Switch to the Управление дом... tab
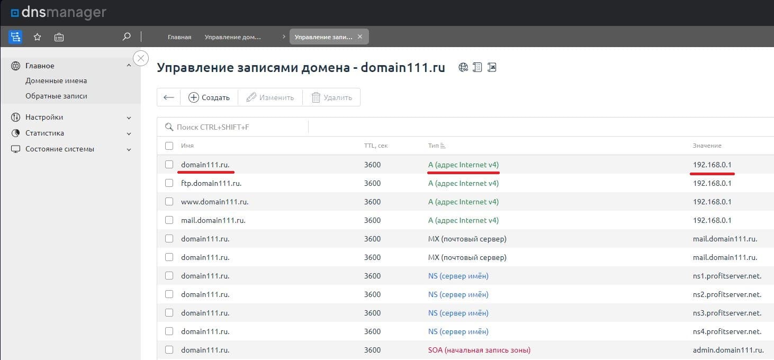Image resolution: width=774 pixels, height=360 pixels. (233, 37)
